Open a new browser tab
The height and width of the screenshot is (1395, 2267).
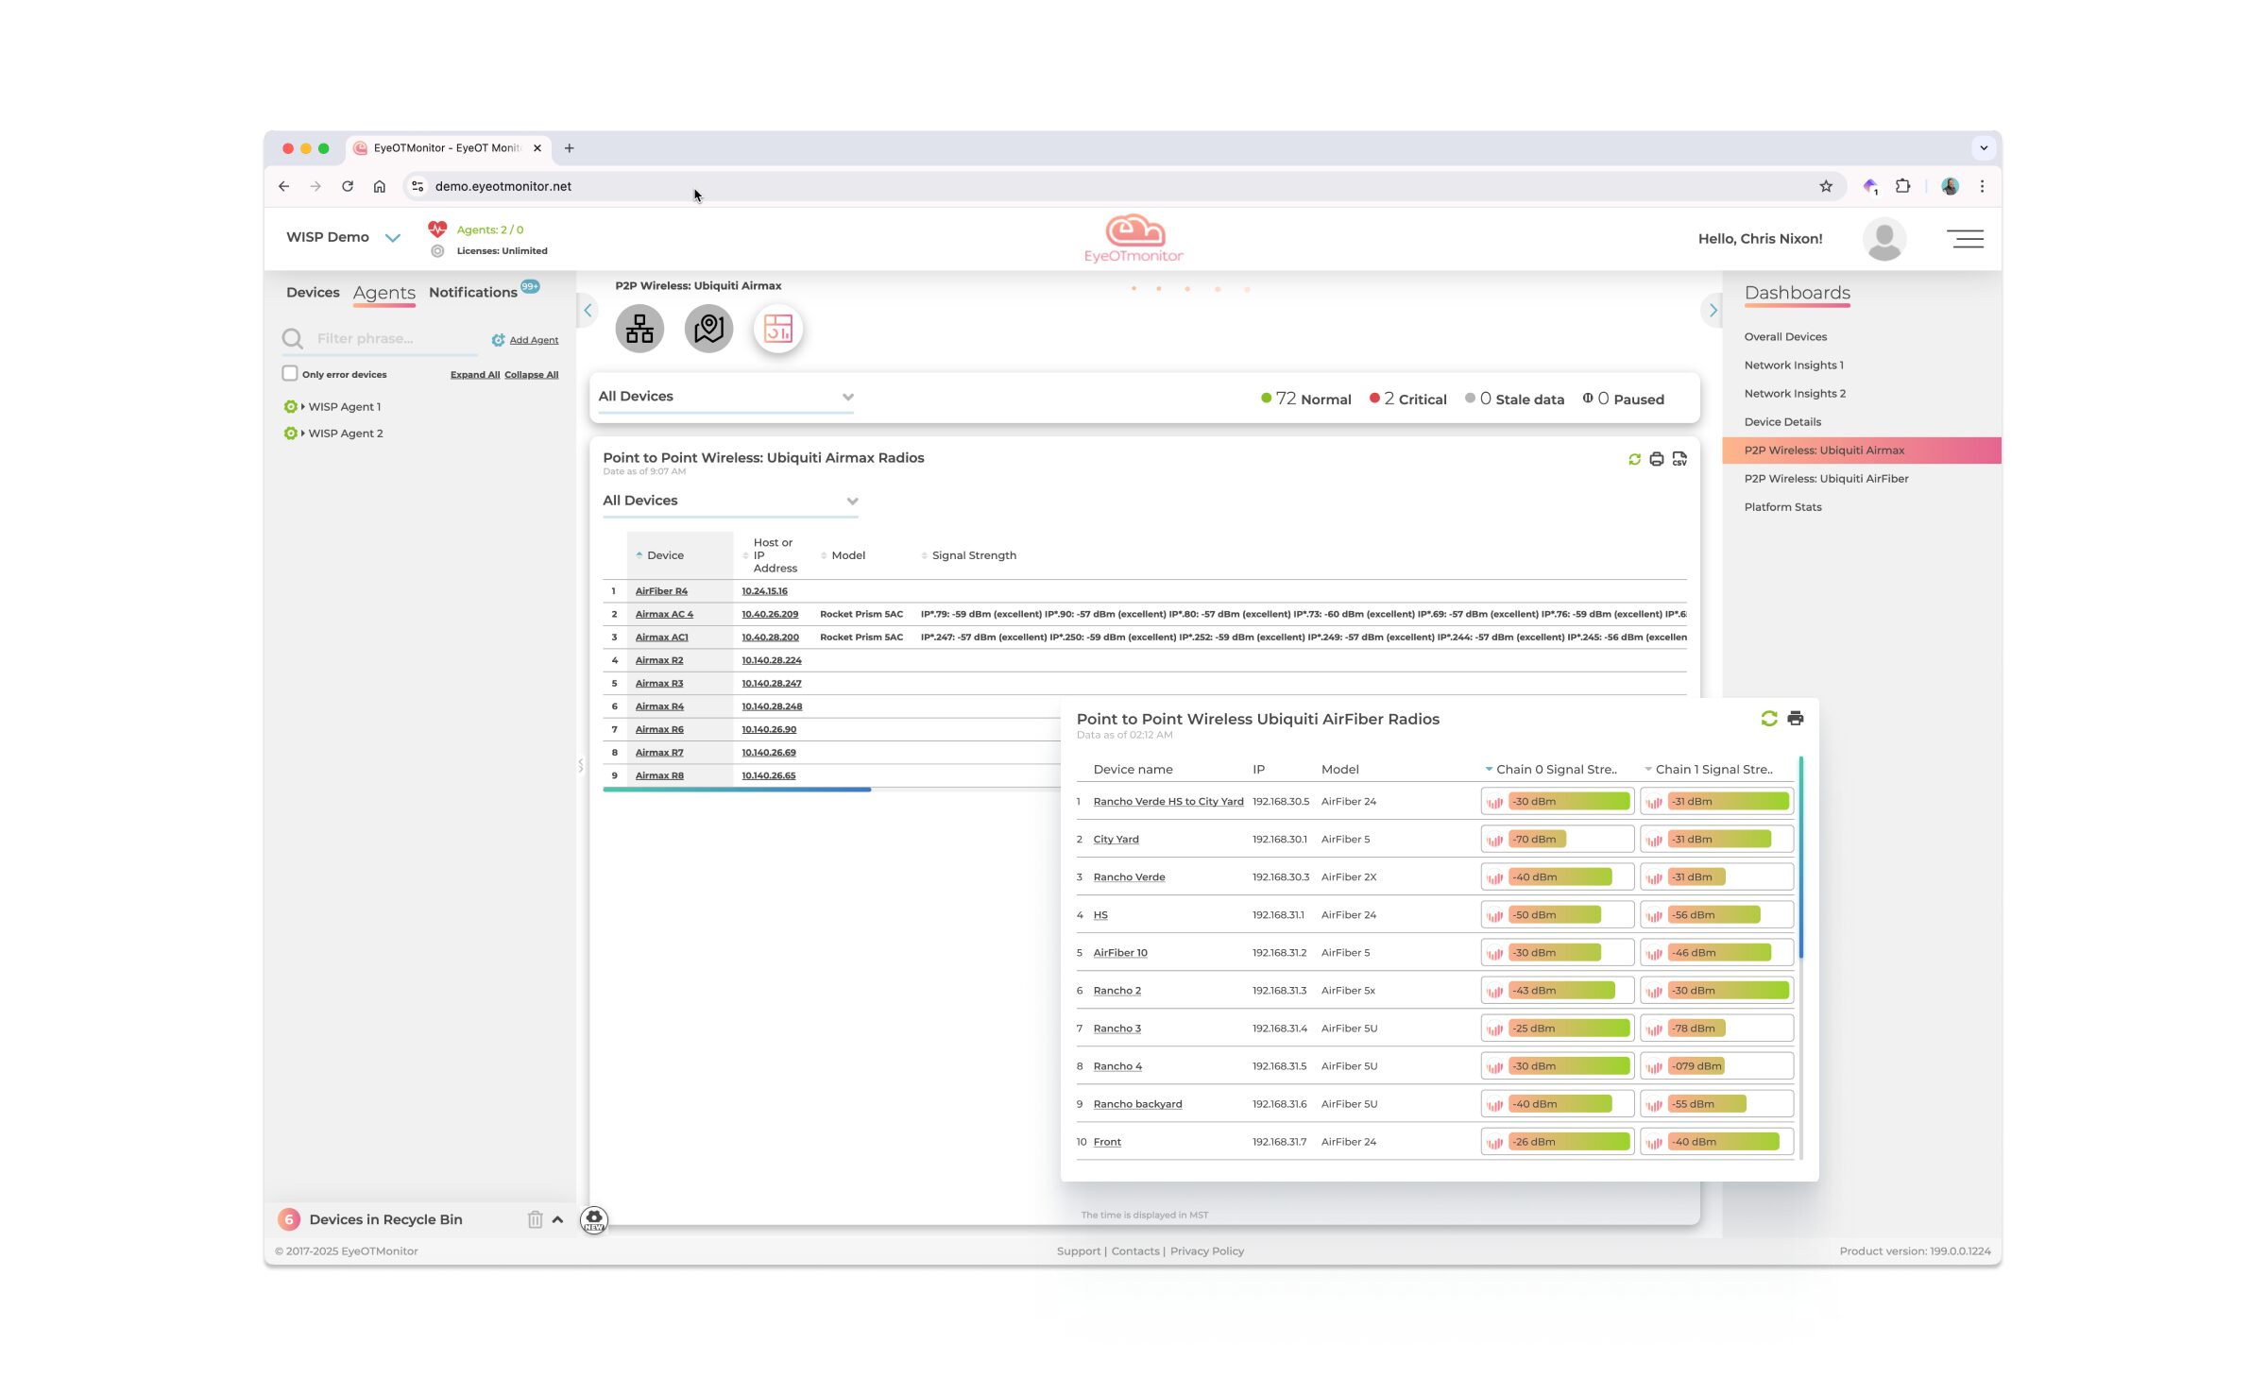pos(569,148)
